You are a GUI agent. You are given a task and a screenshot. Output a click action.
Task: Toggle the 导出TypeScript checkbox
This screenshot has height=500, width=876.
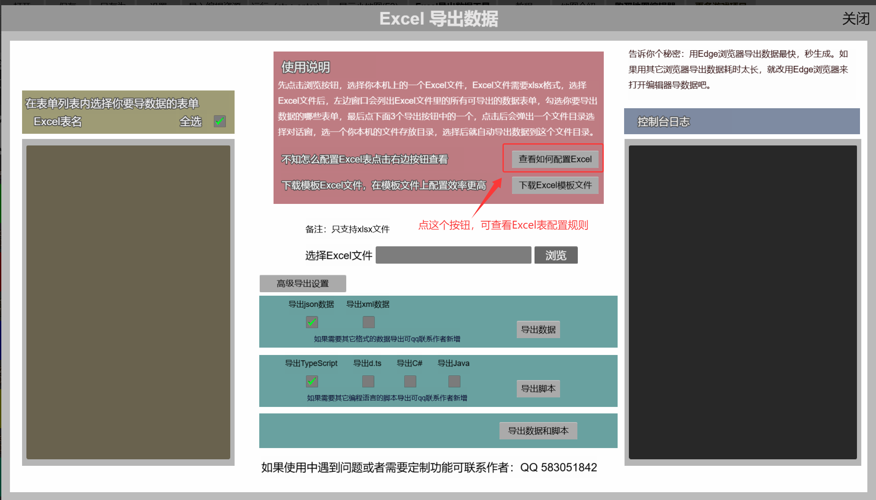[312, 381]
